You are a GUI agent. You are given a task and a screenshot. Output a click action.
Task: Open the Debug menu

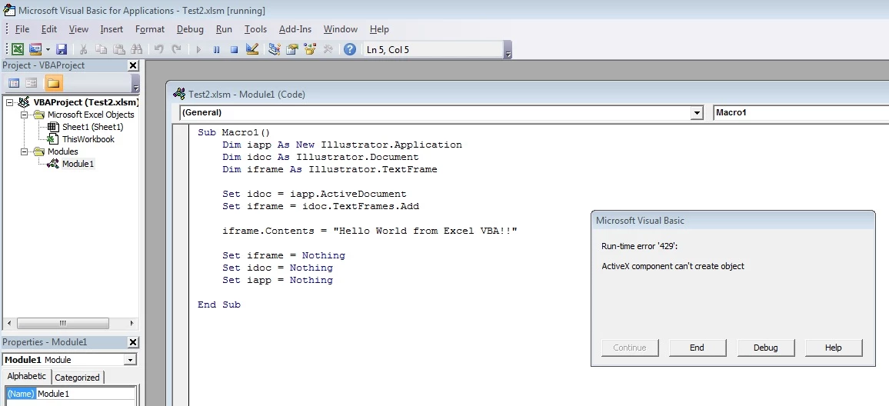coord(190,29)
